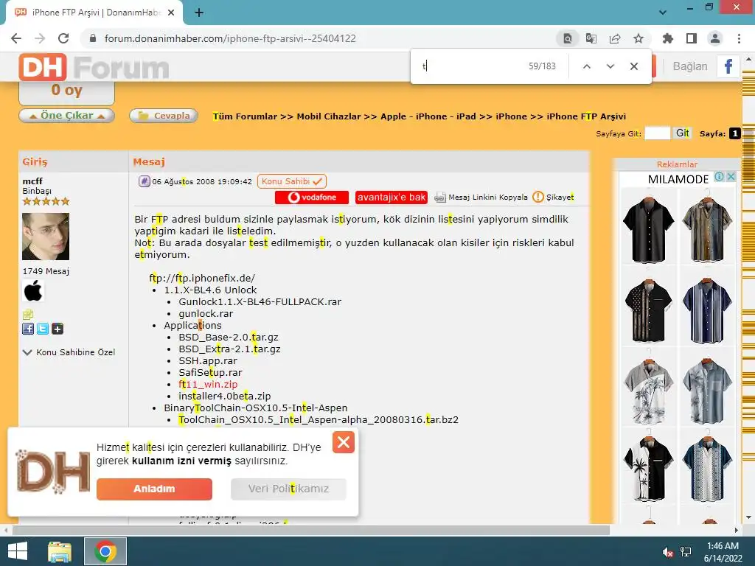Click the Sayfaya Git page number field
Screen dimensions: 755x566
click(657, 133)
